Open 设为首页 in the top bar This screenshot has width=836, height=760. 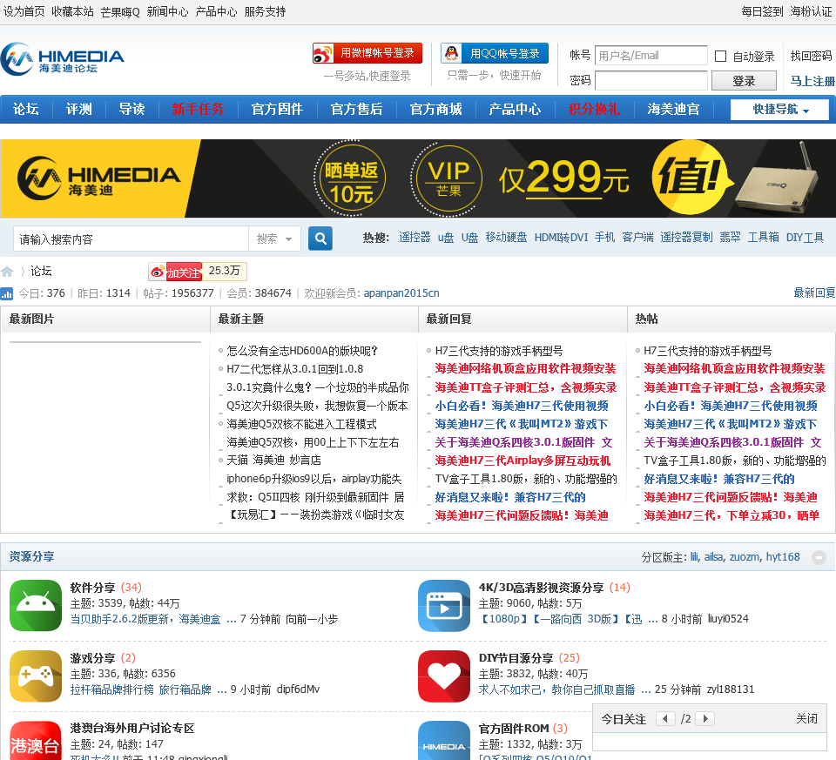[24, 11]
